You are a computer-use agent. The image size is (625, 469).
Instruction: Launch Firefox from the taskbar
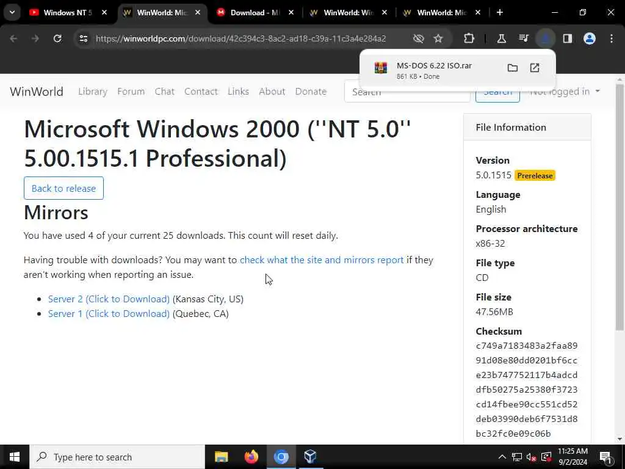coord(251,457)
